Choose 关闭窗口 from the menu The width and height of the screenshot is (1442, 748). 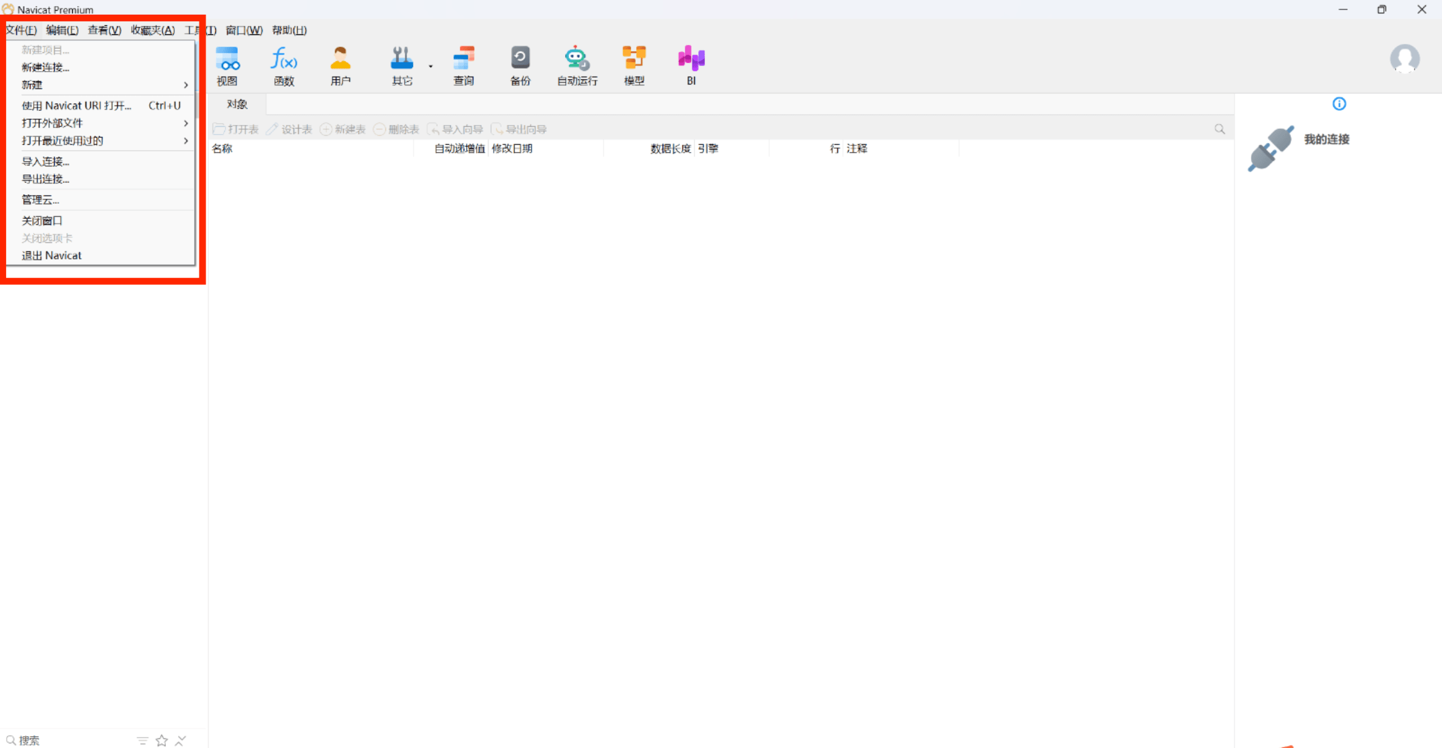(x=100, y=221)
